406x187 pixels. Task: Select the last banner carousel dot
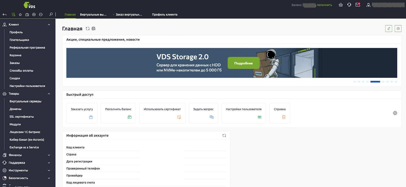[396, 82]
